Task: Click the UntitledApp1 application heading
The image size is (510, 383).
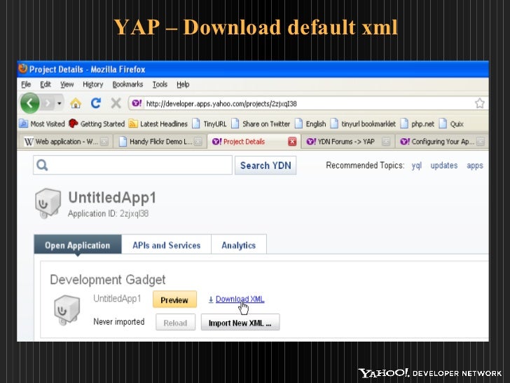Action: pyautogui.click(x=112, y=198)
